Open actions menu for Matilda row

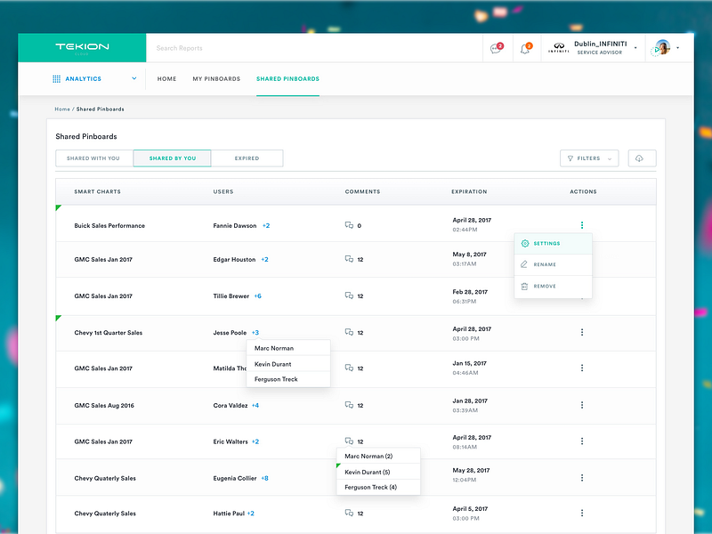tap(582, 368)
